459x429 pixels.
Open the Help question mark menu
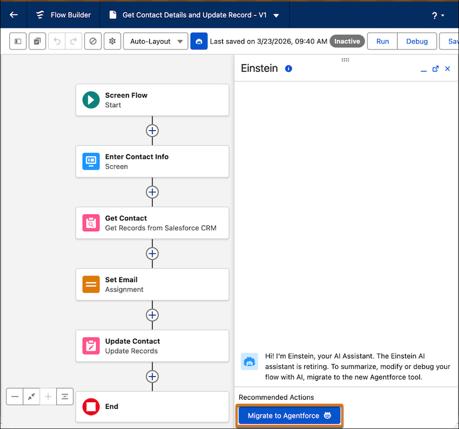click(x=438, y=15)
